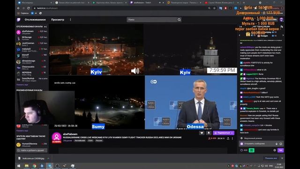Screen dimensions: 300x169
Task: Open MrSavage in followed channels
Action: [x=32, y=38]
